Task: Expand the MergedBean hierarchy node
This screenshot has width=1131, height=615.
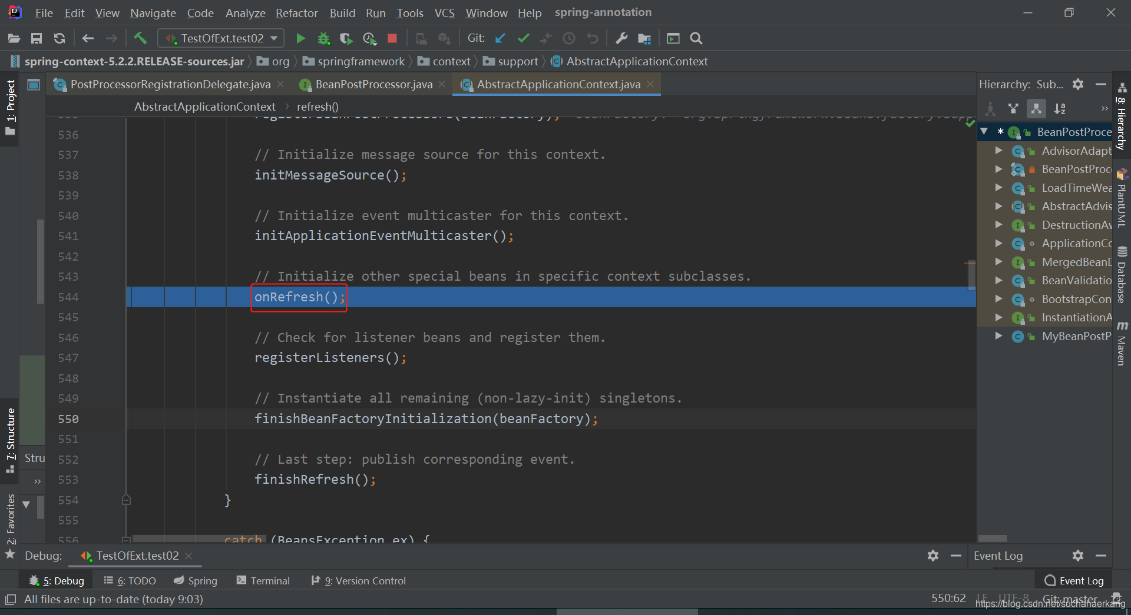Action: point(998,262)
